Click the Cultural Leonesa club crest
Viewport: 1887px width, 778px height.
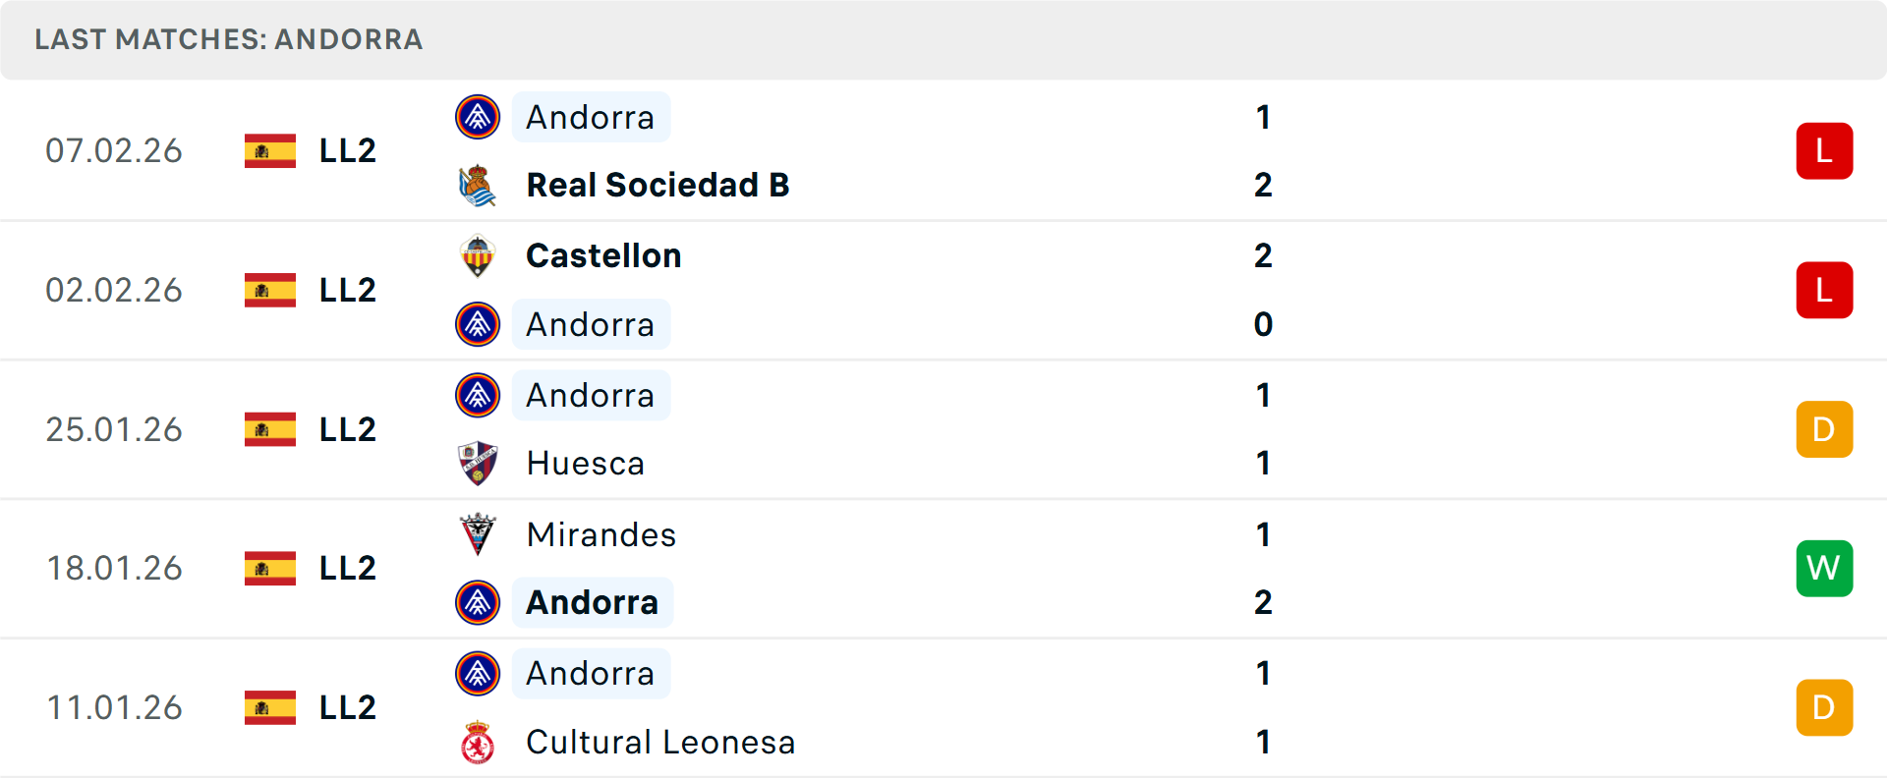[478, 743]
